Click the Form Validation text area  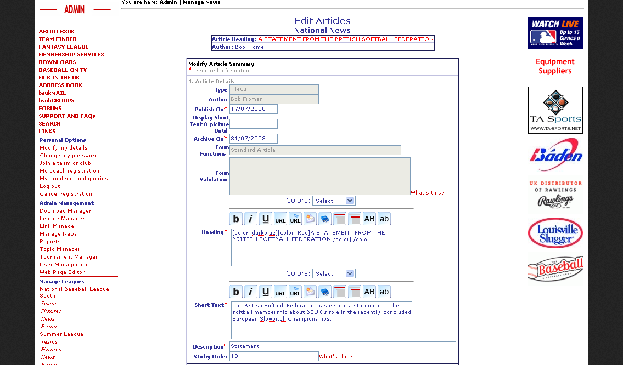pos(320,176)
